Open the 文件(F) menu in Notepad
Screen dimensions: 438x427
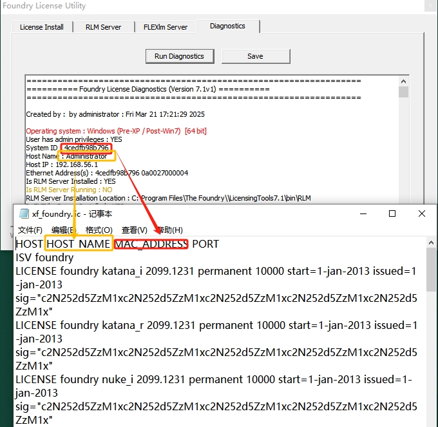pos(30,230)
